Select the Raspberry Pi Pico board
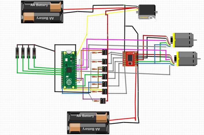The width and height of the screenshot is (204, 135). [x=69, y=70]
